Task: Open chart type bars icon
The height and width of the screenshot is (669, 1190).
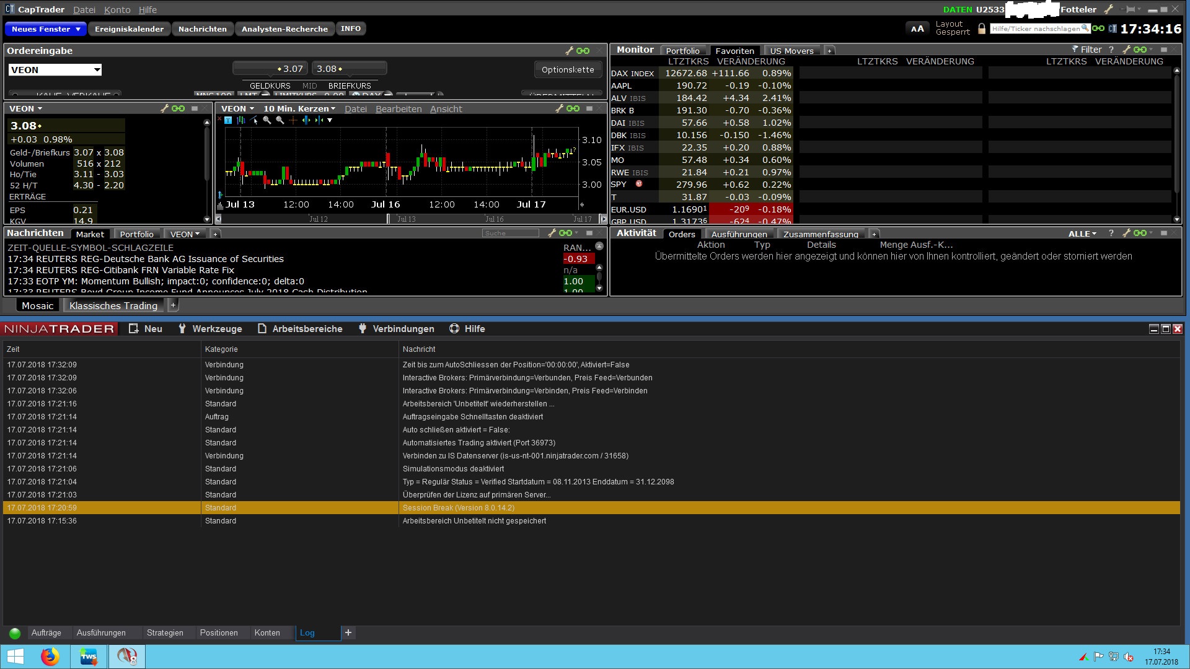Action: pyautogui.click(x=241, y=120)
